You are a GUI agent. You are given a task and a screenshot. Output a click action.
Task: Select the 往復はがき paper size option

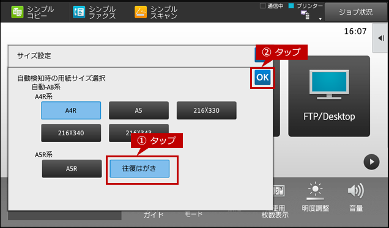coord(139,169)
